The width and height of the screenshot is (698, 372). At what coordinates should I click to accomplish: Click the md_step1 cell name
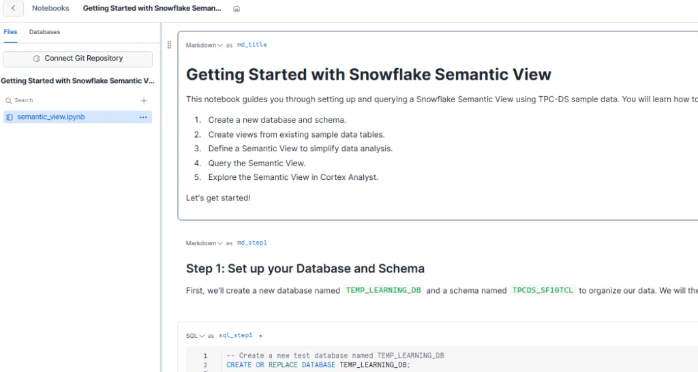click(x=252, y=243)
